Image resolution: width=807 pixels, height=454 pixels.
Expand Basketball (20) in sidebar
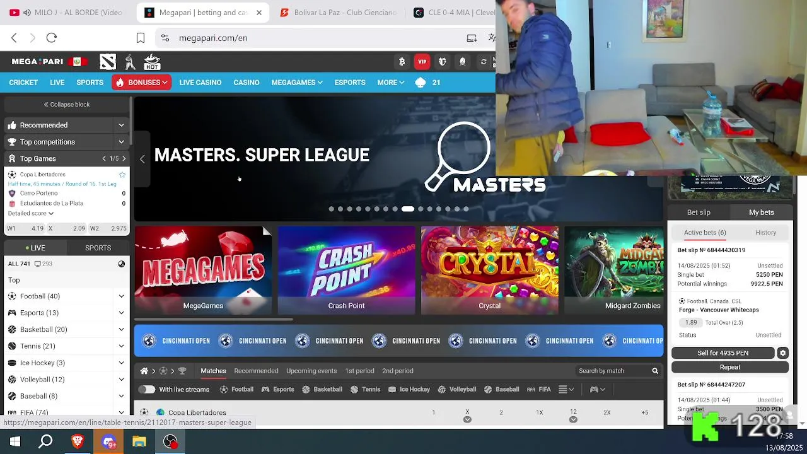tap(122, 330)
